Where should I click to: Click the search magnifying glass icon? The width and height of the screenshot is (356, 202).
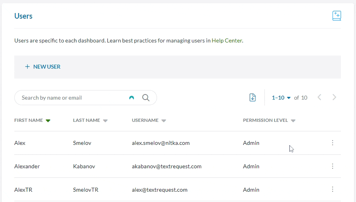click(x=145, y=98)
